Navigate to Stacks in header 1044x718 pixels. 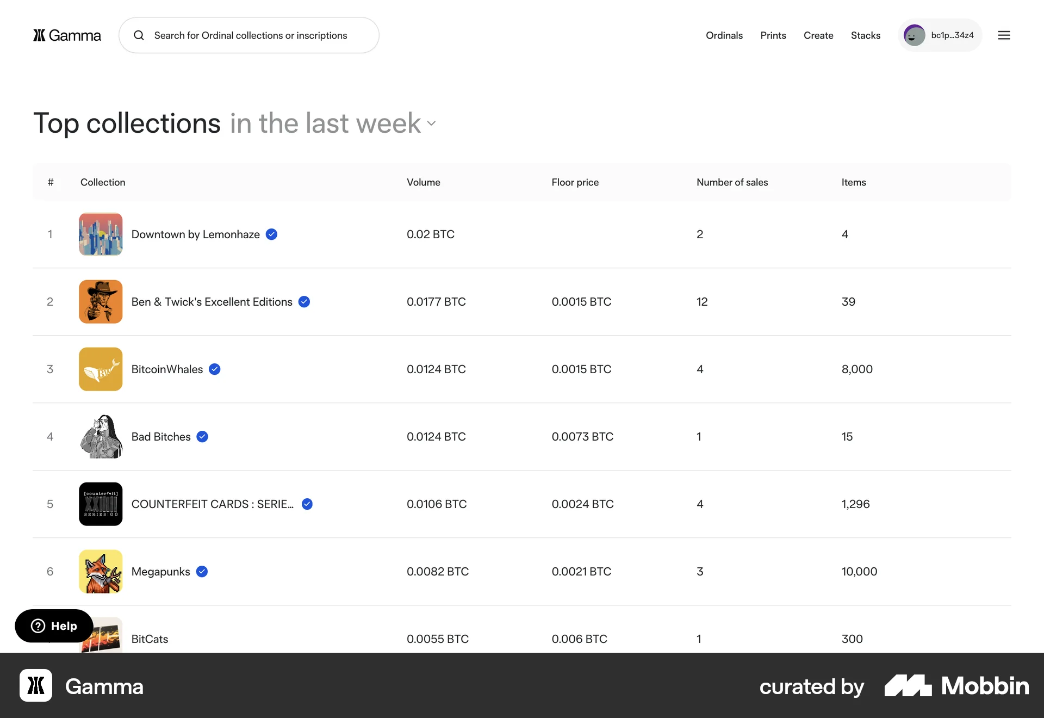click(x=865, y=35)
